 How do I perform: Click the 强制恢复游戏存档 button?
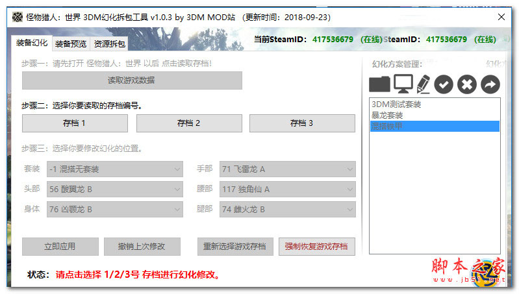tap(317, 247)
